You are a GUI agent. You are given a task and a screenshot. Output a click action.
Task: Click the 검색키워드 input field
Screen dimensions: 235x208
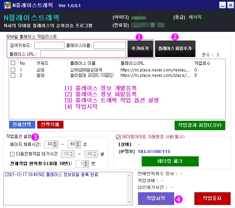point(49,45)
